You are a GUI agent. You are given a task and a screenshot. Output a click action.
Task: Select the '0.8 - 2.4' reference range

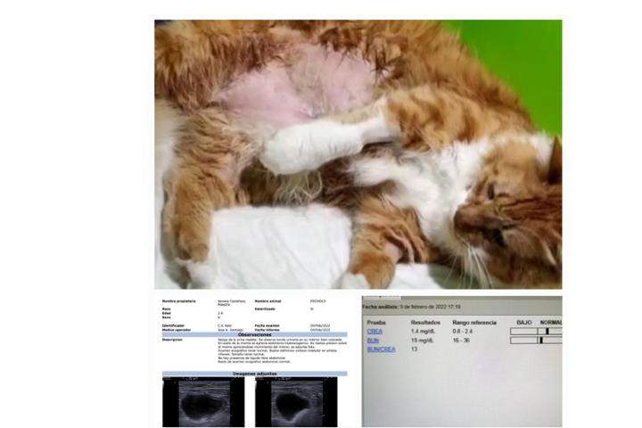click(x=462, y=332)
